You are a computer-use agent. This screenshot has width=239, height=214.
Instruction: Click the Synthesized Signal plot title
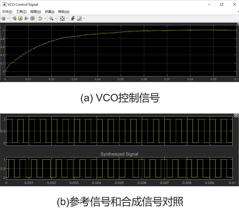pyautogui.click(x=119, y=154)
